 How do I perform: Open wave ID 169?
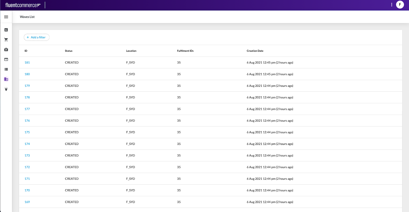click(27, 202)
